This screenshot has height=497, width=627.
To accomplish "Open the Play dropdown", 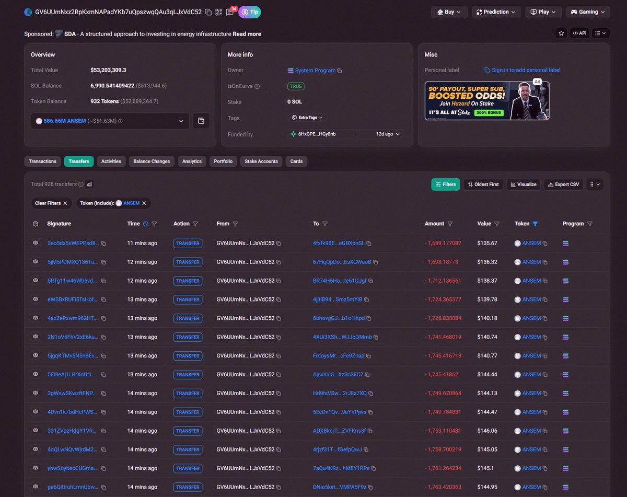I will (543, 12).
